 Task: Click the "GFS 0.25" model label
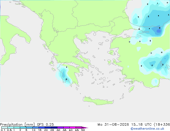coord(45,125)
